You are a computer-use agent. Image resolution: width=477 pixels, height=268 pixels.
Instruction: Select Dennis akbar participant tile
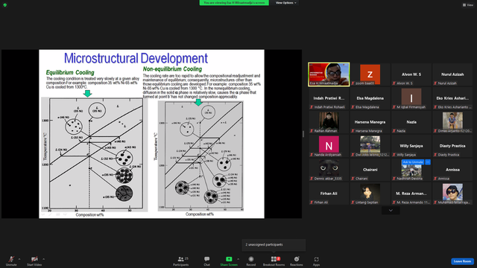click(329, 170)
